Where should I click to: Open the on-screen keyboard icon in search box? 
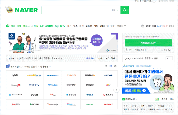click(x=113, y=10)
